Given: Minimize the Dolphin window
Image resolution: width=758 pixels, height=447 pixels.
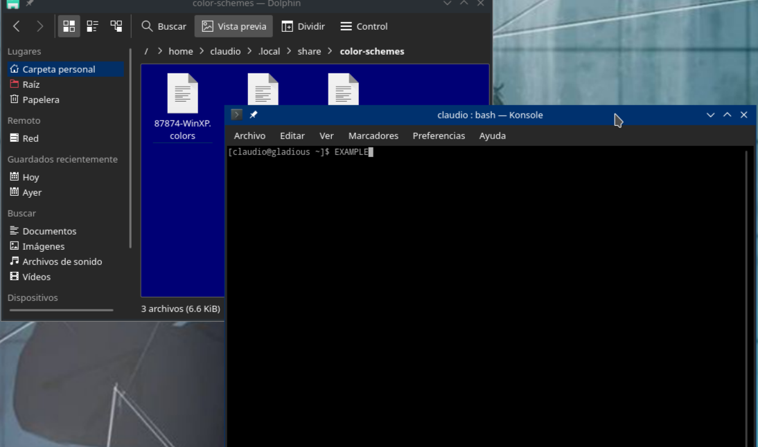Looking at the screenshot, I should [x=447, y=3].
